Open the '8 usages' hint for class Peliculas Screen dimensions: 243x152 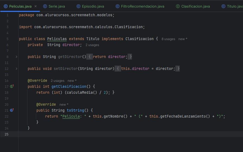[x=168, y=39]
